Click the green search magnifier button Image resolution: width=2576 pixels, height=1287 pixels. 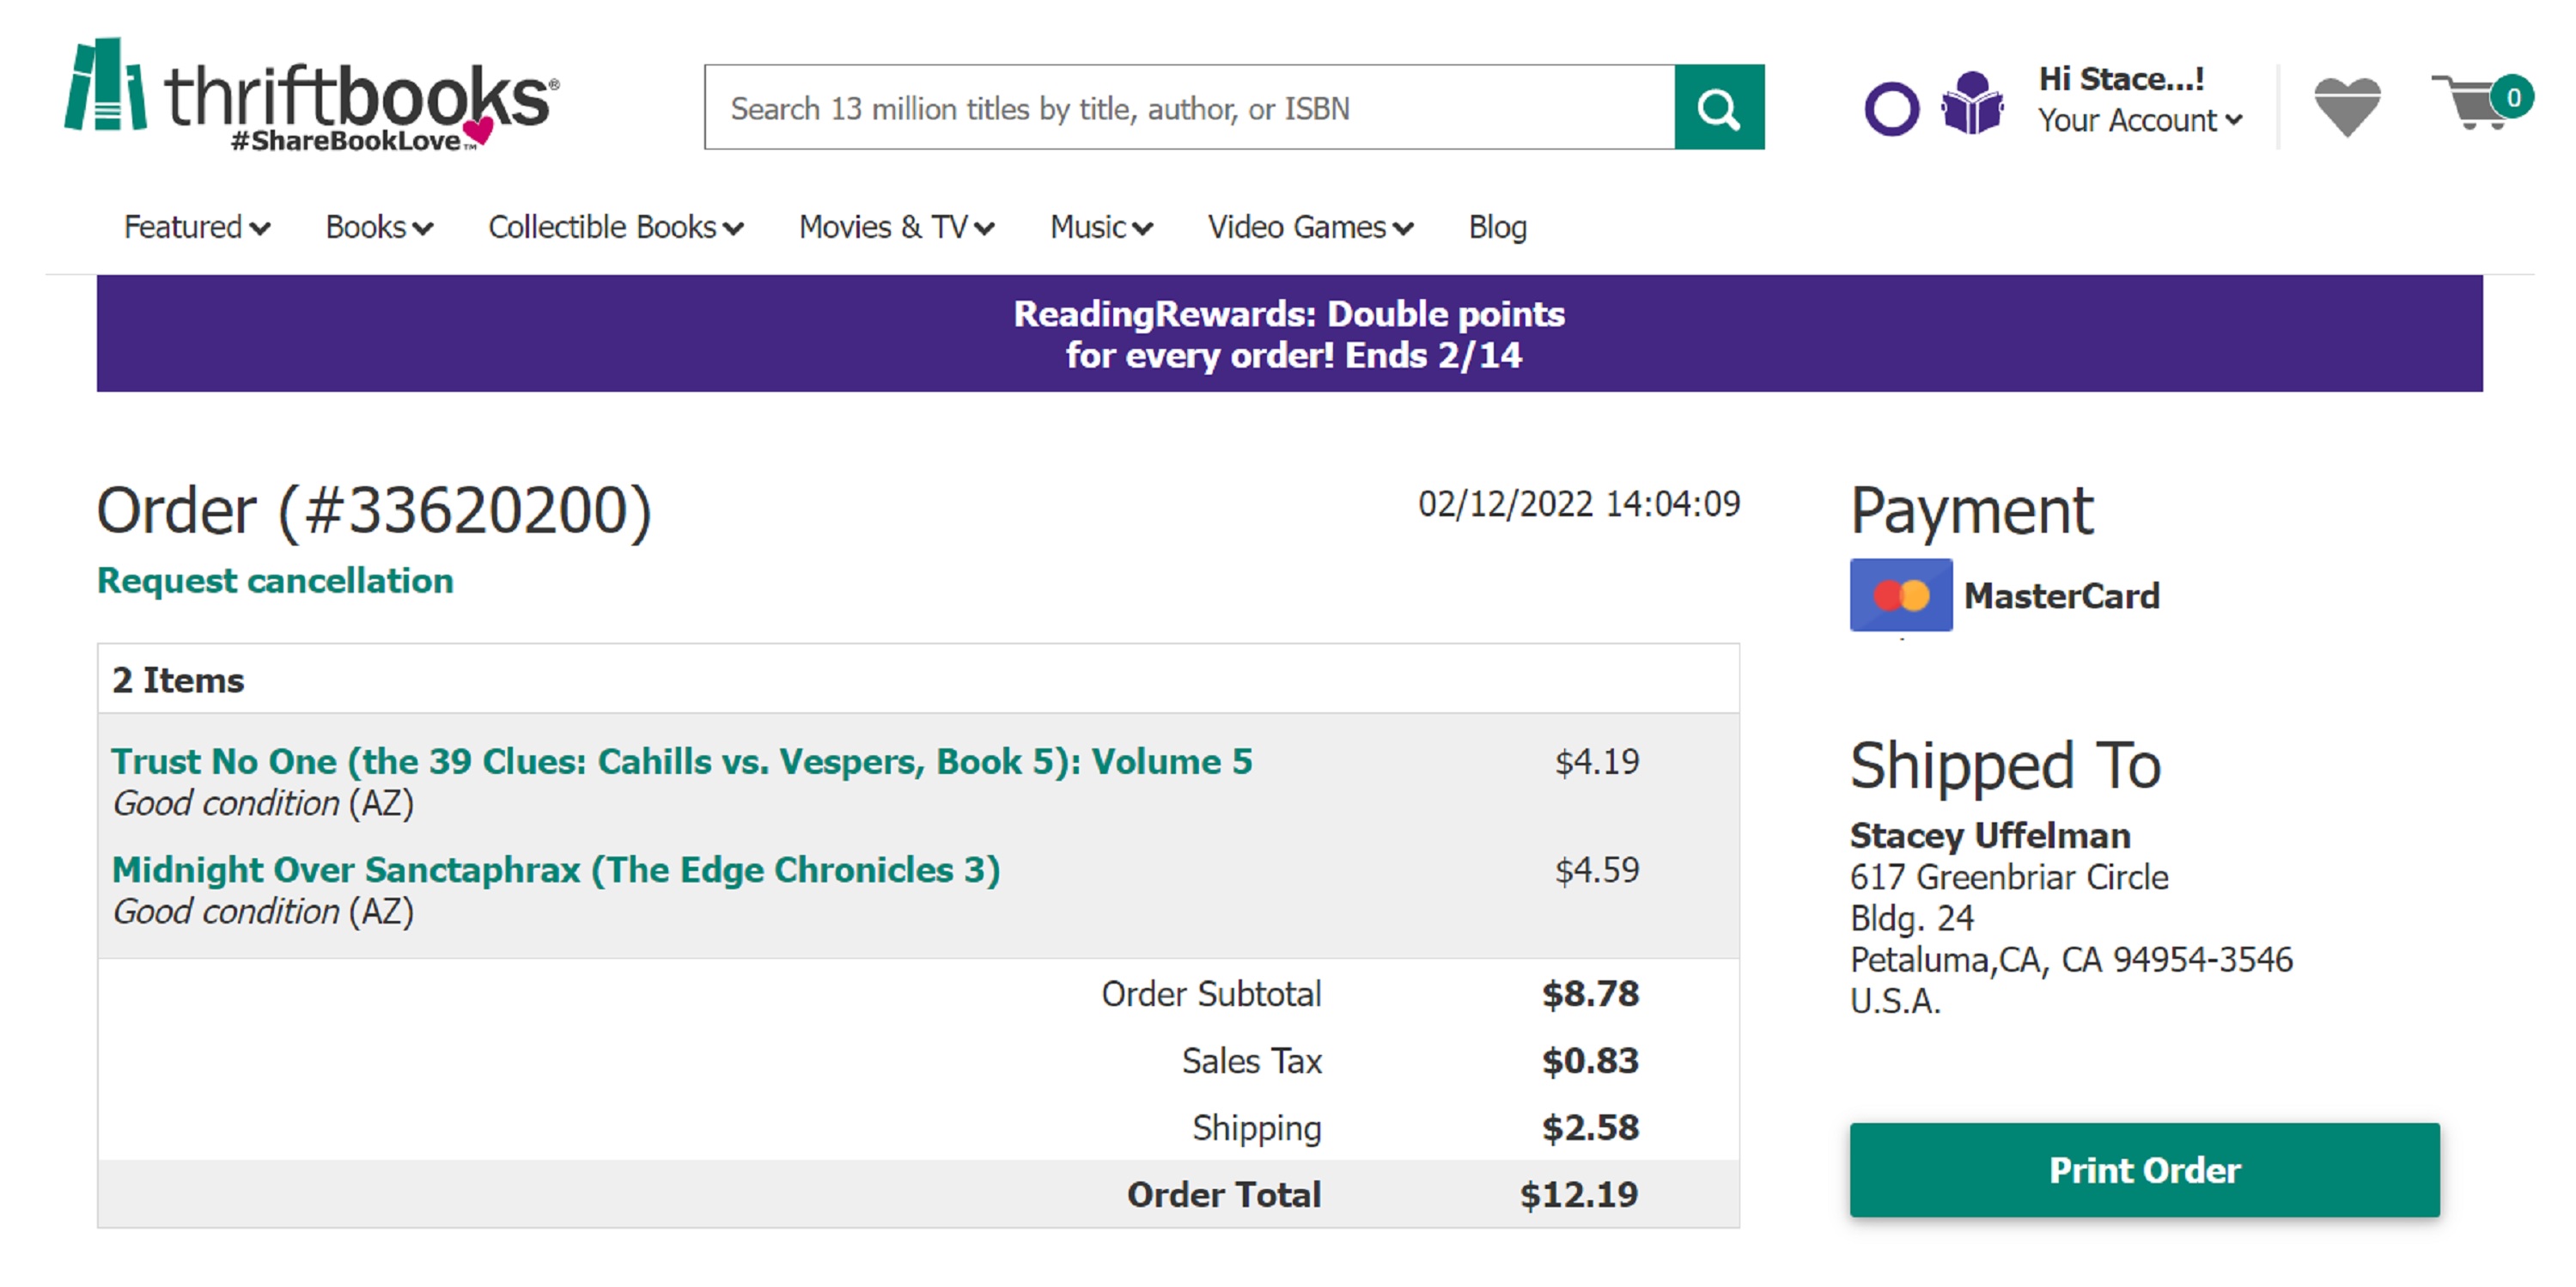pos(1719,107)
